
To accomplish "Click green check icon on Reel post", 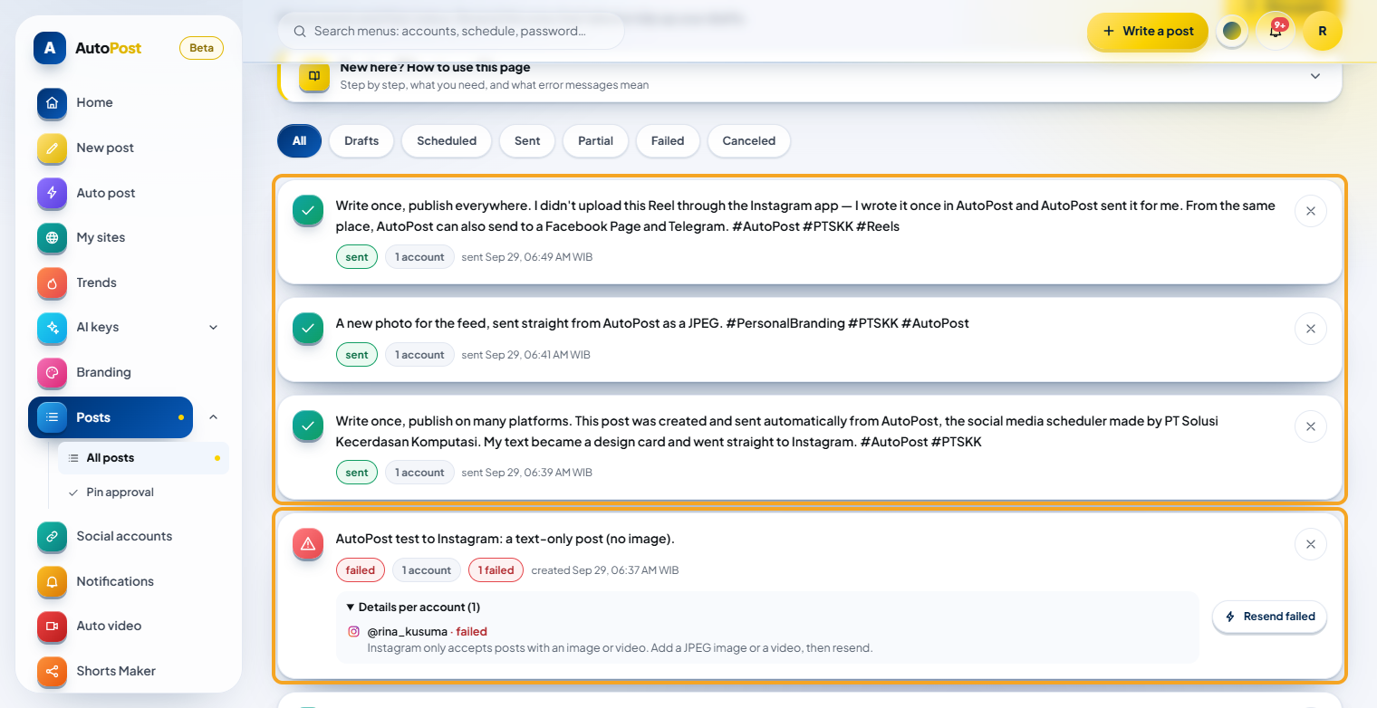I will tap(308, 211).
